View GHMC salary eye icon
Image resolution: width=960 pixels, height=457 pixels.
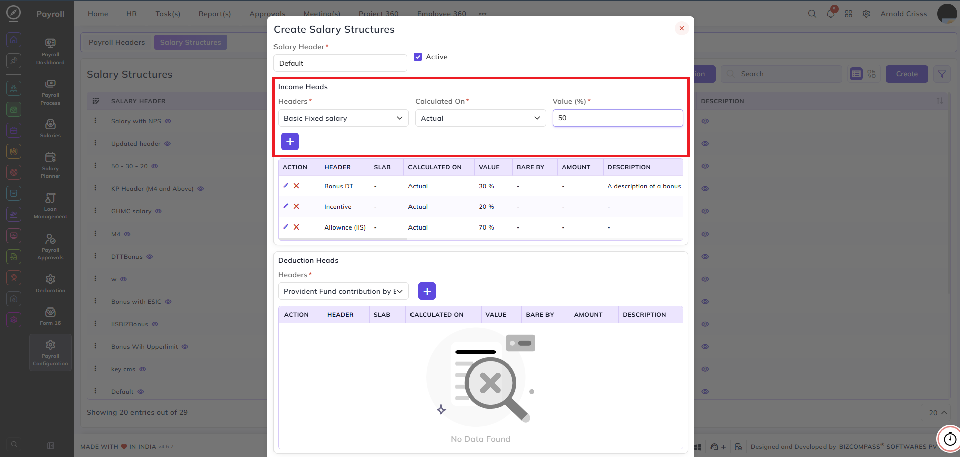click(x=158, y=211)
